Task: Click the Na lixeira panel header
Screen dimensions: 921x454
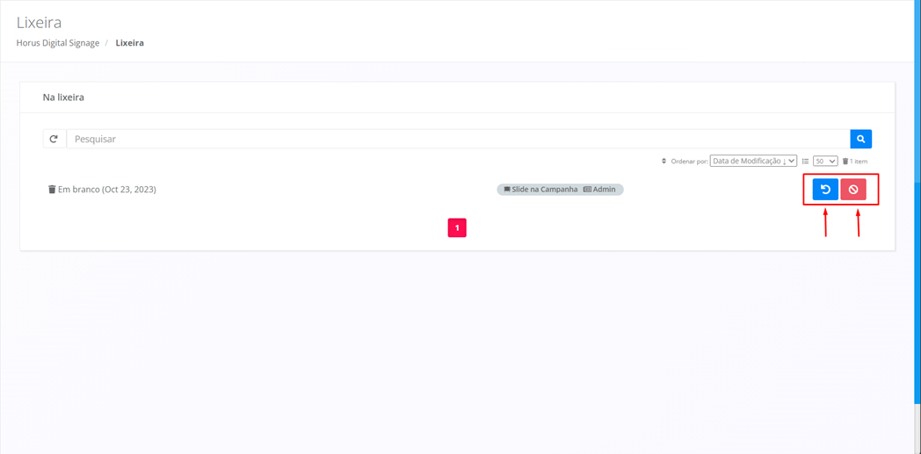Action: click(x=63, y=97)
